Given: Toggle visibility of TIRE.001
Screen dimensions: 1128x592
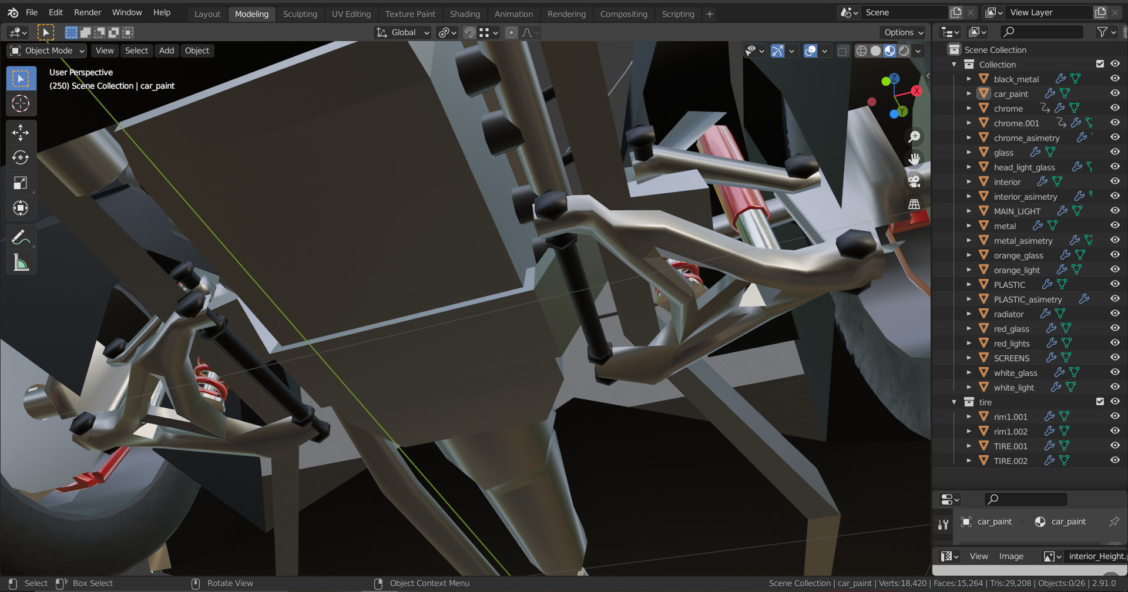Looking at the screenshot, I should click(x=1114, y=446).
